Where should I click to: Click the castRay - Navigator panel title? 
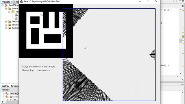(10, 86)
